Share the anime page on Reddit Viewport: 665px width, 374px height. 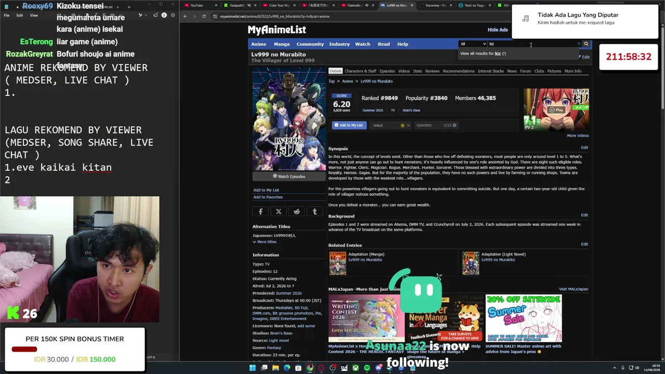click(297, 211)
